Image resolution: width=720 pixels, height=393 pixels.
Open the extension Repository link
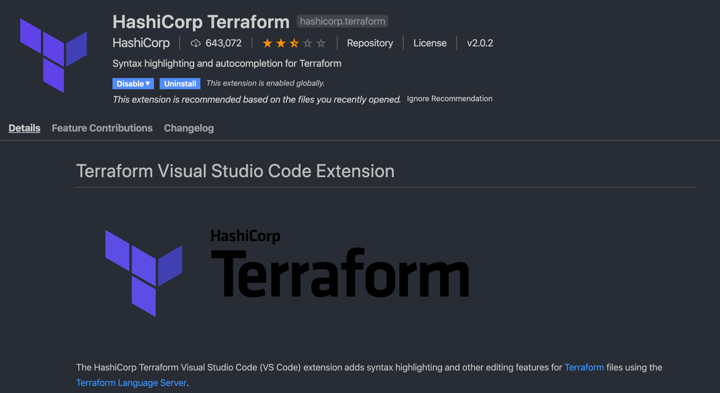pos(369,43)
